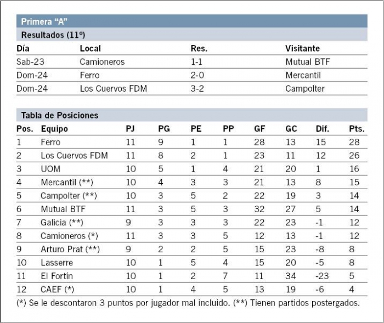Click the PJ column header
The width and height of the screenshot is (384, 323).
click(x=130, y=129)
